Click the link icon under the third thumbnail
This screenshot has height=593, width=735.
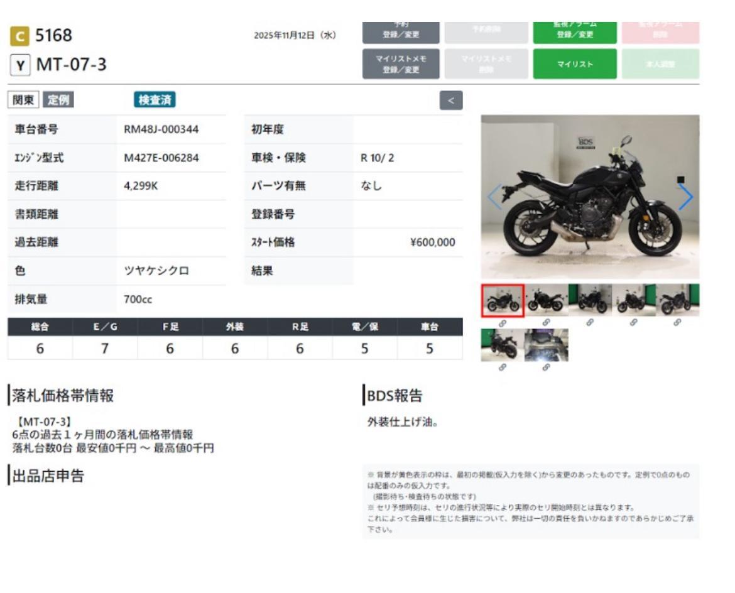point(590,323)
